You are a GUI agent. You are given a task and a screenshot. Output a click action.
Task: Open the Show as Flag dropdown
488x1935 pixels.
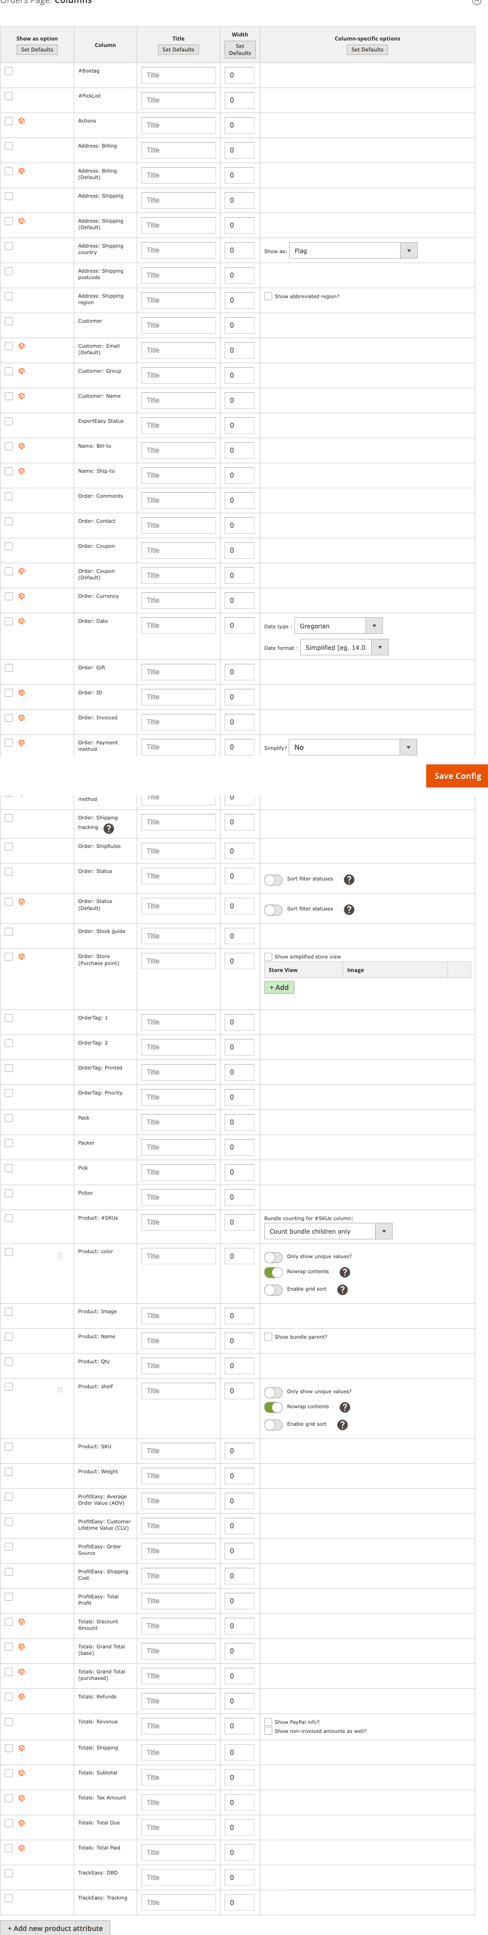tap(353, 251)
